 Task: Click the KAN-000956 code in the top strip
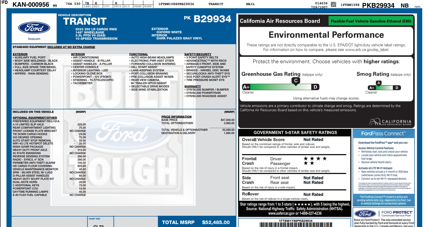pyautogui.click(x=31, y=5)
